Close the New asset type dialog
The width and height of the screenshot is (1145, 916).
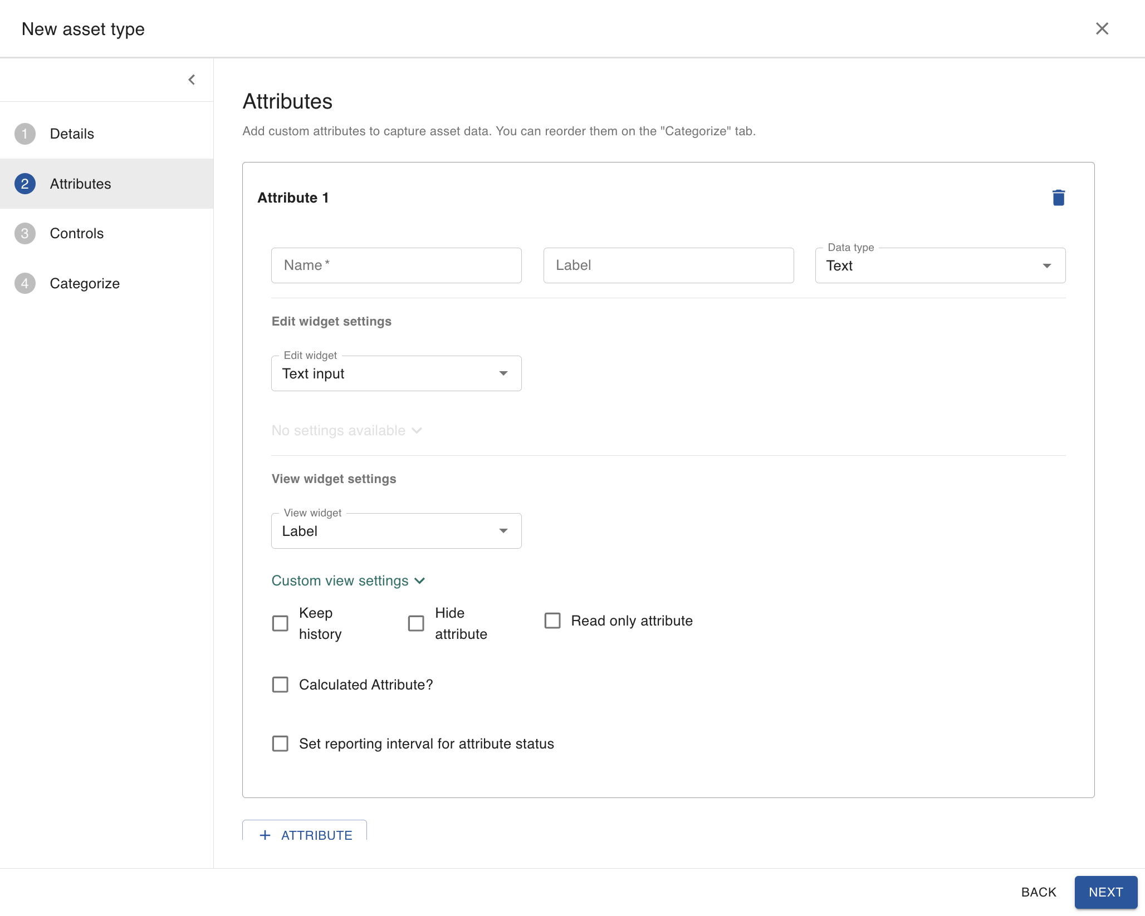pyautogui.click(x=1102, y=29)
